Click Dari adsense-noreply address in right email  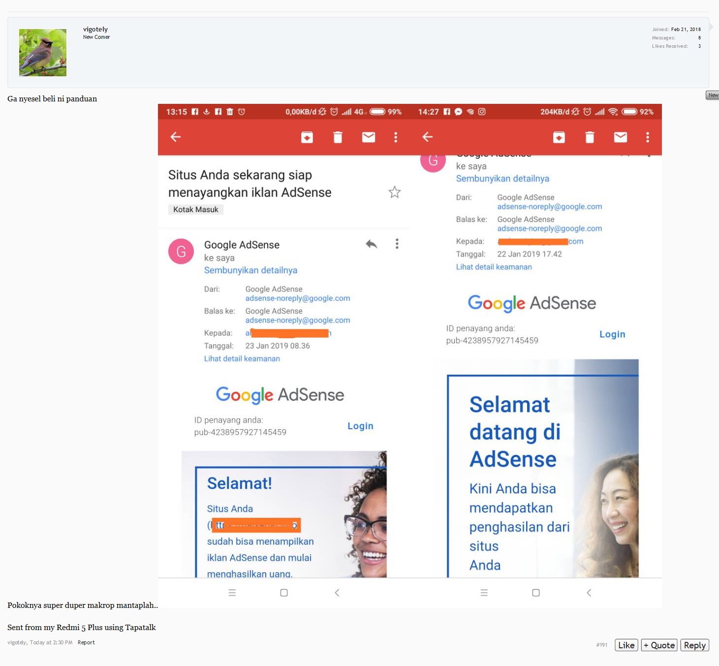coord(550,207)
